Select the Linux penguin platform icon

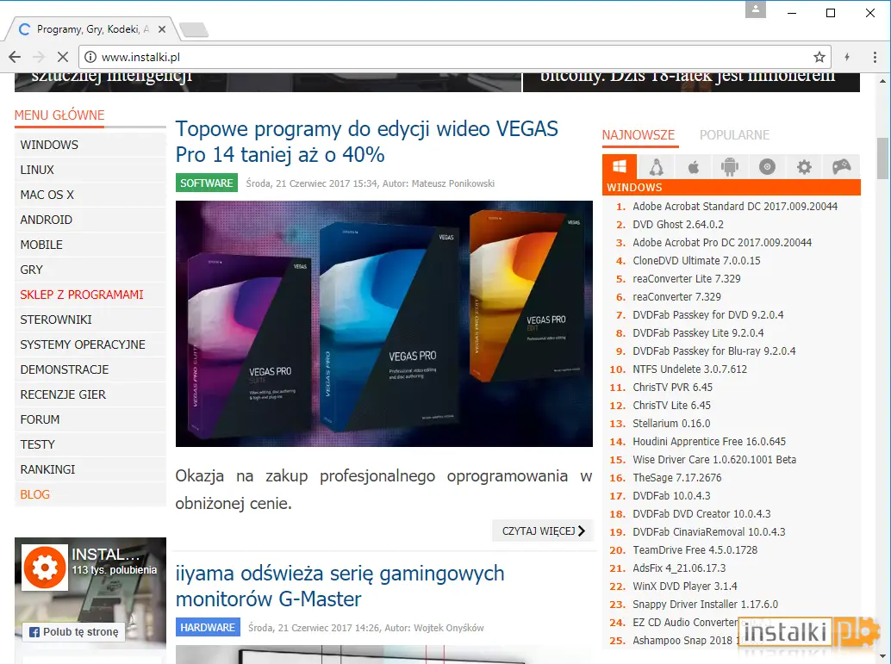click(657, 167)
